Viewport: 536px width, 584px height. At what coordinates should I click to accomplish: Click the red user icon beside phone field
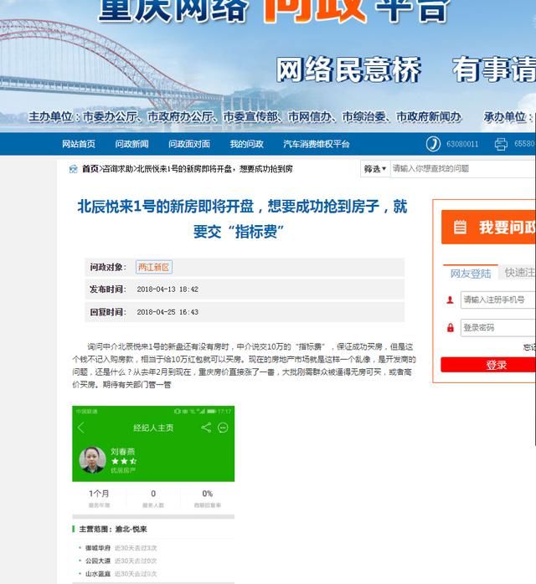tap(450, 300)
